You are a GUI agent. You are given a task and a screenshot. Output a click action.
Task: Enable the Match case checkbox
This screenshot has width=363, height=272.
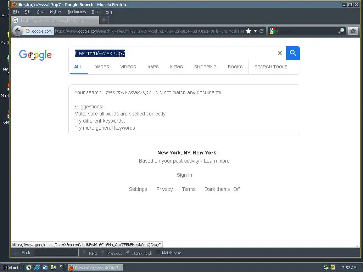[158, 253]
